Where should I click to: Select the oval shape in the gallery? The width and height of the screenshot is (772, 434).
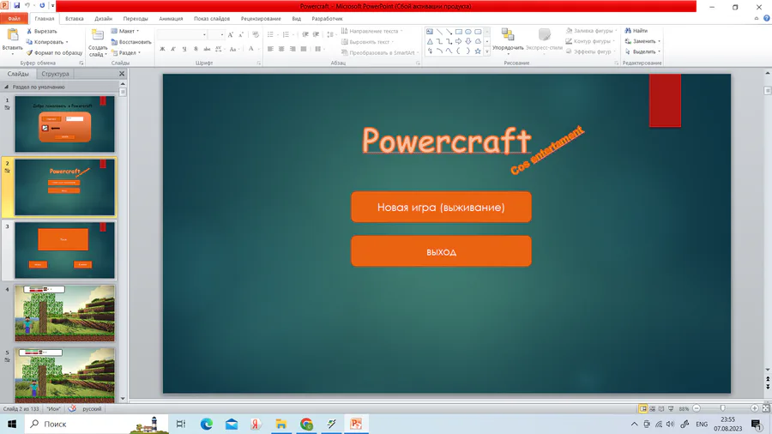tap(468, 32)
